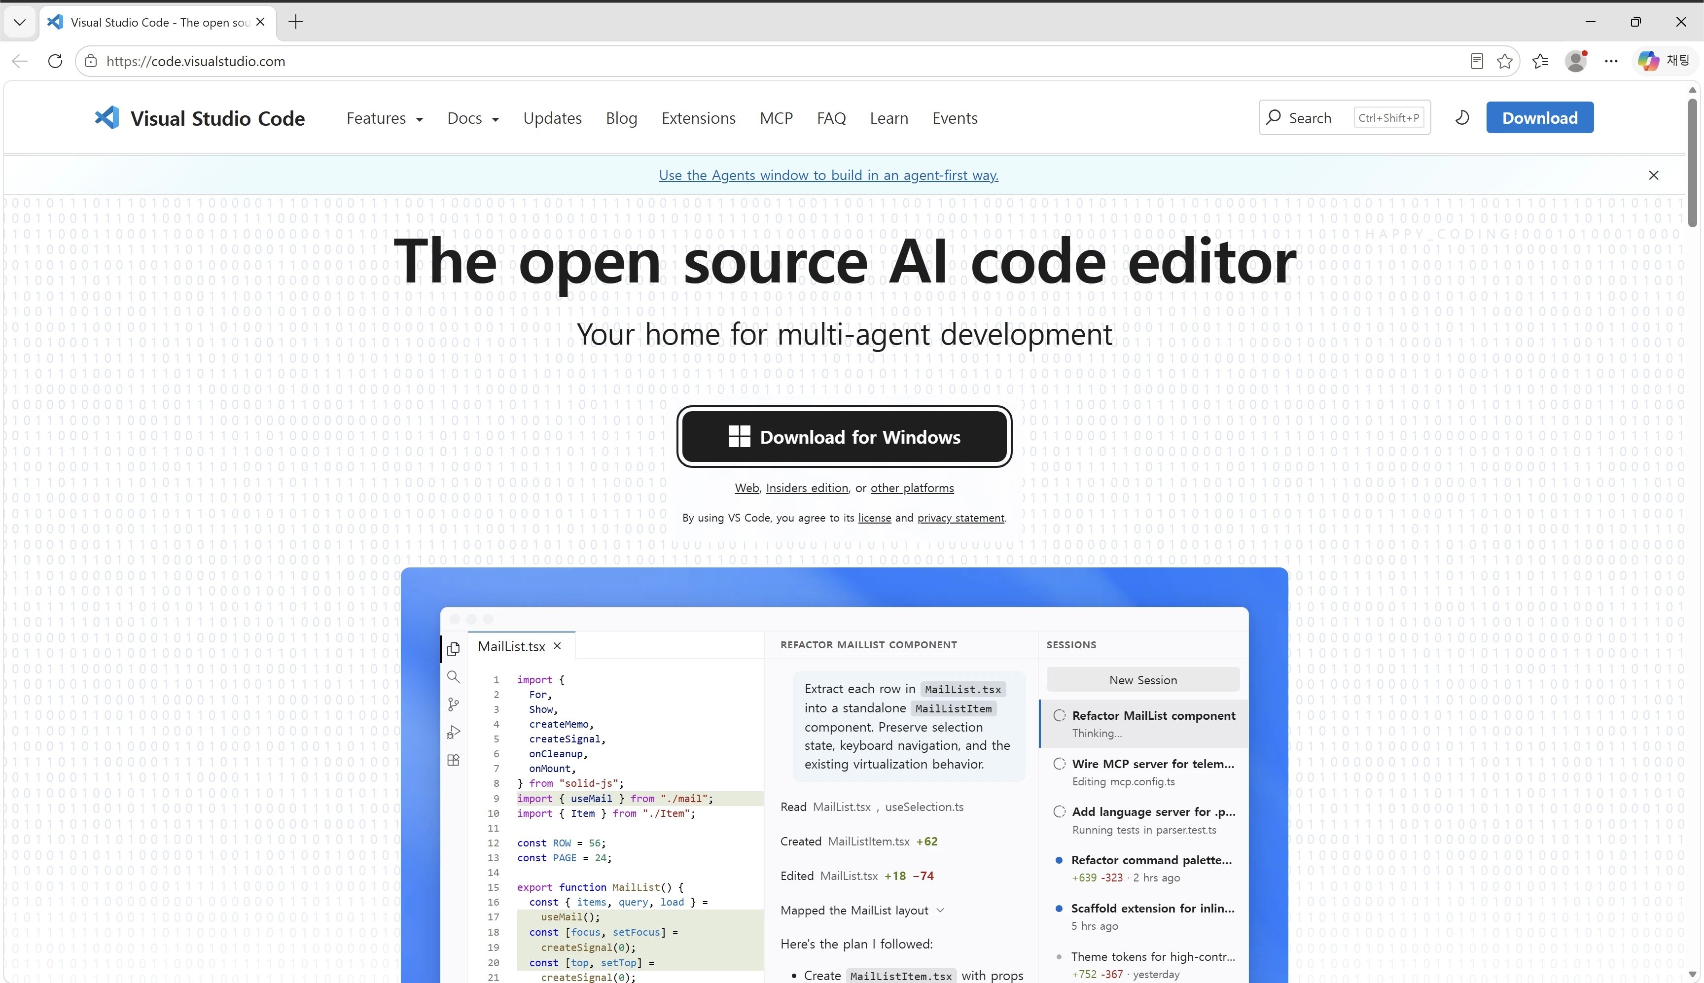
Task: Open the tab search dropdown arrow
Action: click(20, 22)
